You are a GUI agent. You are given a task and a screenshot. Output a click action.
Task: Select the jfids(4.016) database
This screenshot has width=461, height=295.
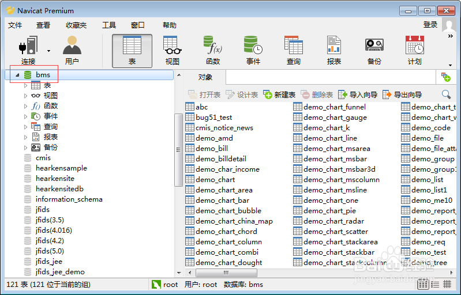tap(54, 230)
